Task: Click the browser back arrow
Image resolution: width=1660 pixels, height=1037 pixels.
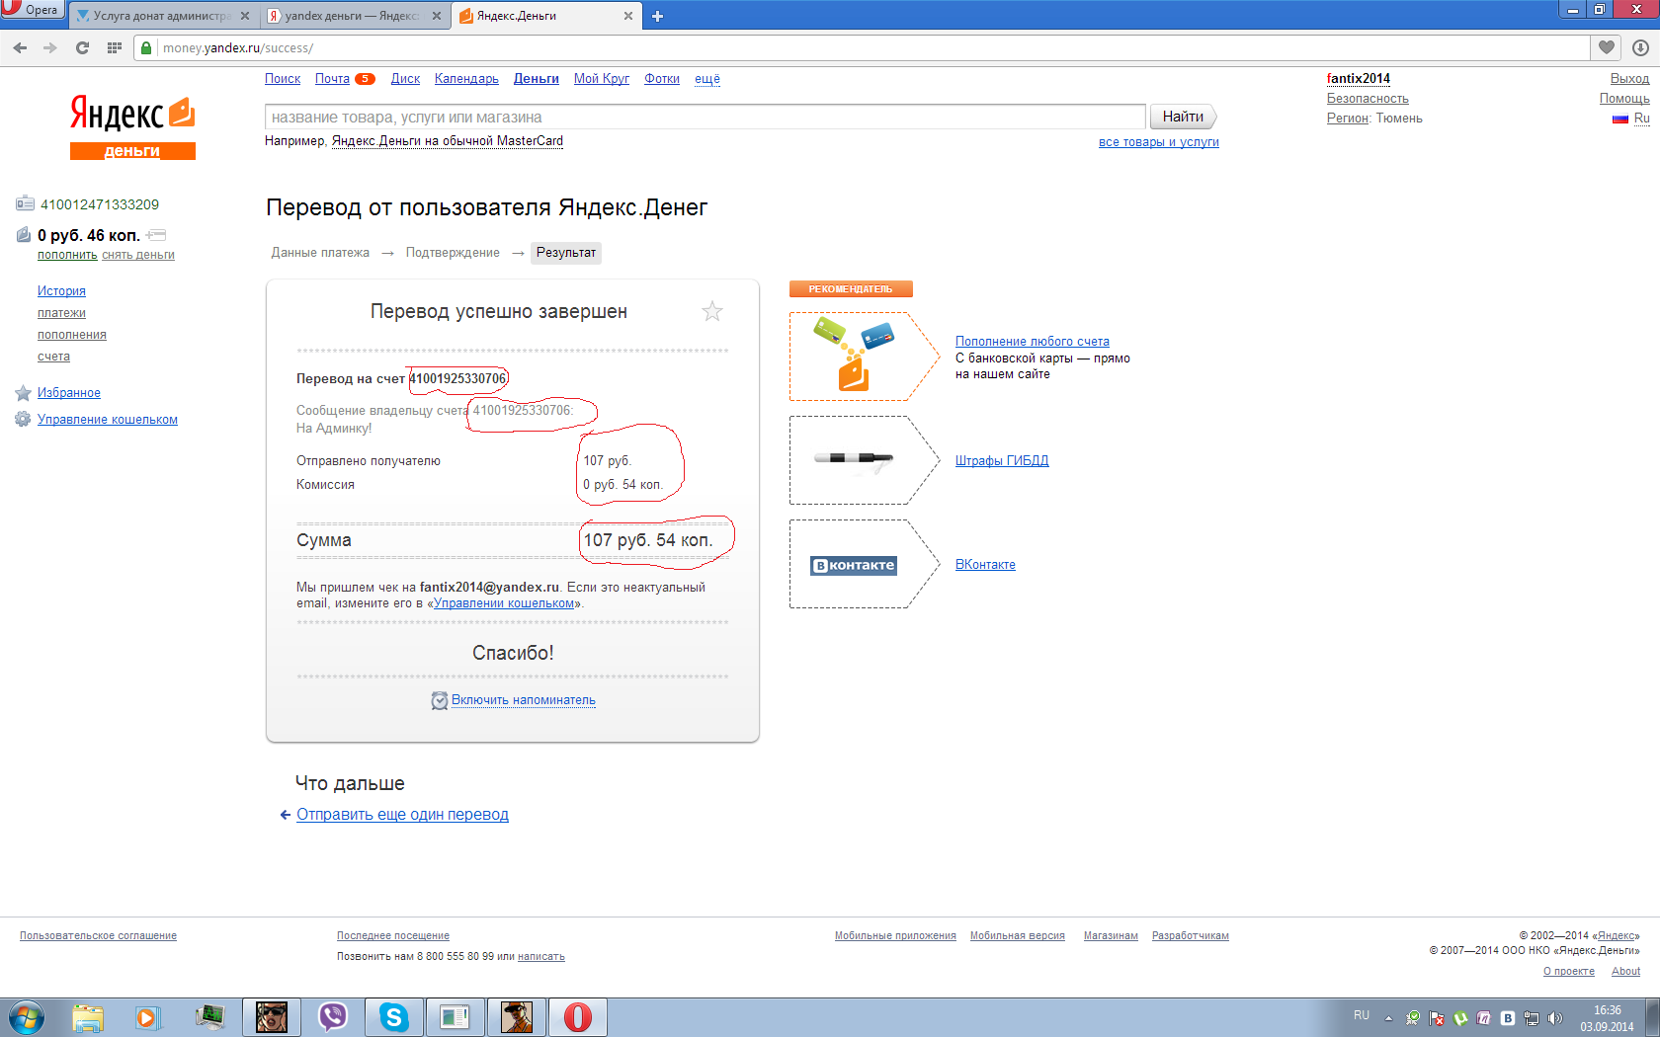Action: pos(20,47)
